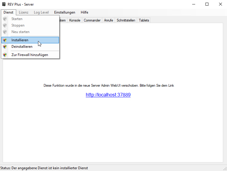Open the Einstellungen menu
This screenshot has width=227, height=171.
tap(65, 12)
